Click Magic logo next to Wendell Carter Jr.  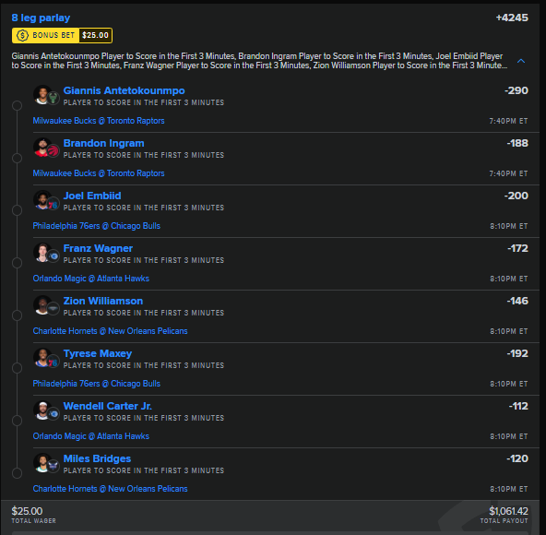53,414
